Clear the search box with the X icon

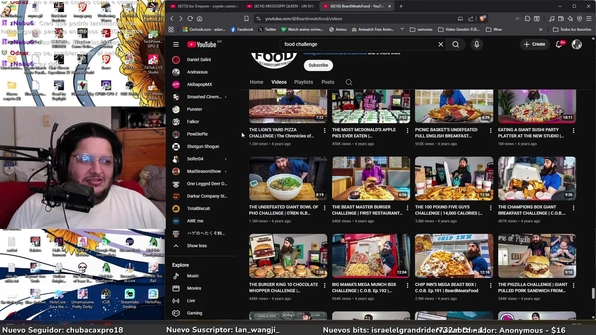coord(440,44)
